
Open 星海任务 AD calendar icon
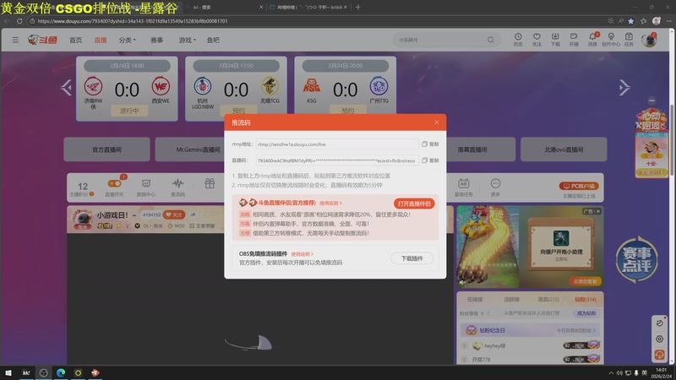click(463, 187)
